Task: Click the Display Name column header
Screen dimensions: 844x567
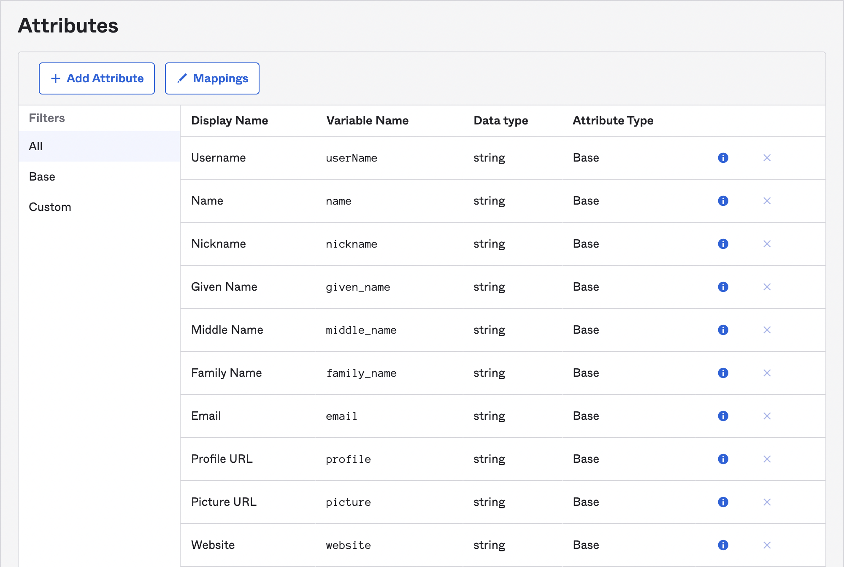Action: 229,121
